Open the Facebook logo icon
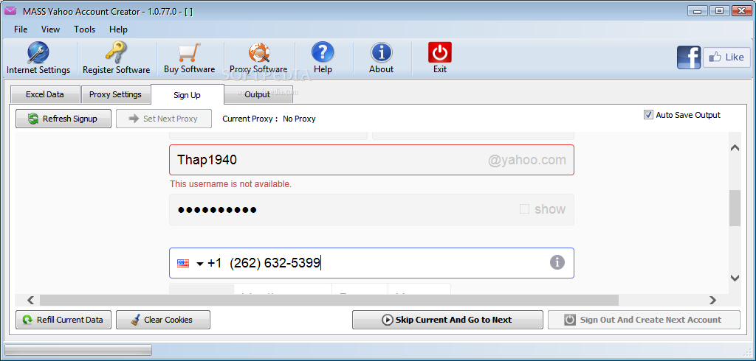The height and width of the screenshot is (361, 756). pos(689,57)
